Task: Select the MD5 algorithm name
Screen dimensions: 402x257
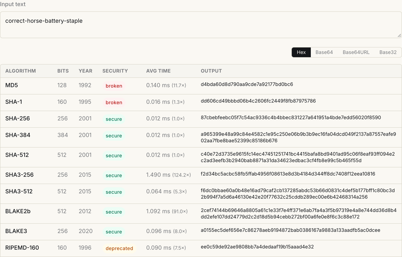Action: (12, 85)
